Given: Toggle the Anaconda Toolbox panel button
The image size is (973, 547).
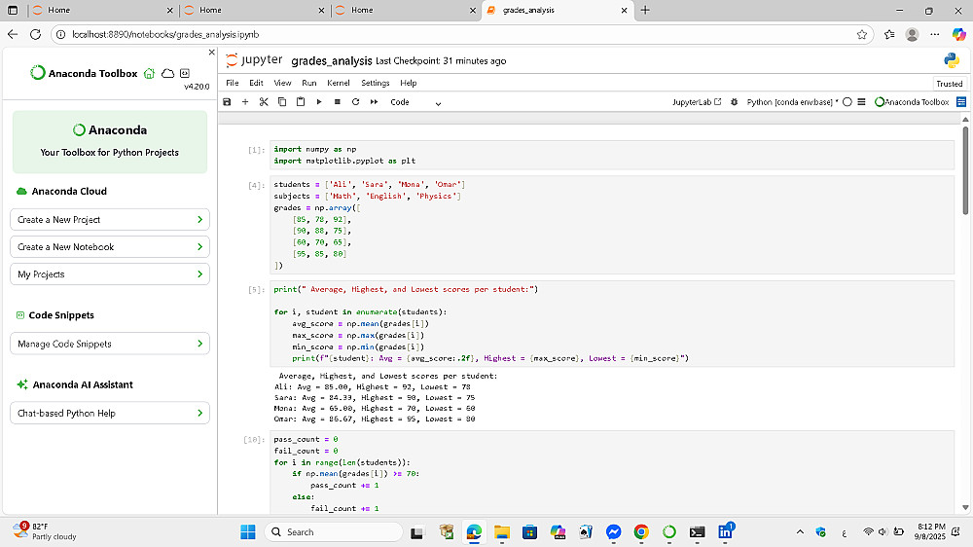Looking at the screenshot, I should 912,102.
